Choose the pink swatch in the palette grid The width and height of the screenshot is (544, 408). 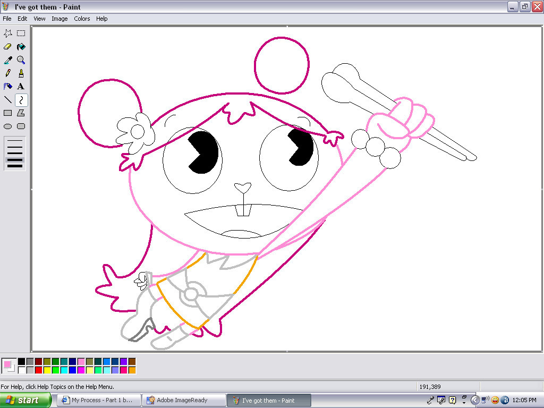(81, 362)
